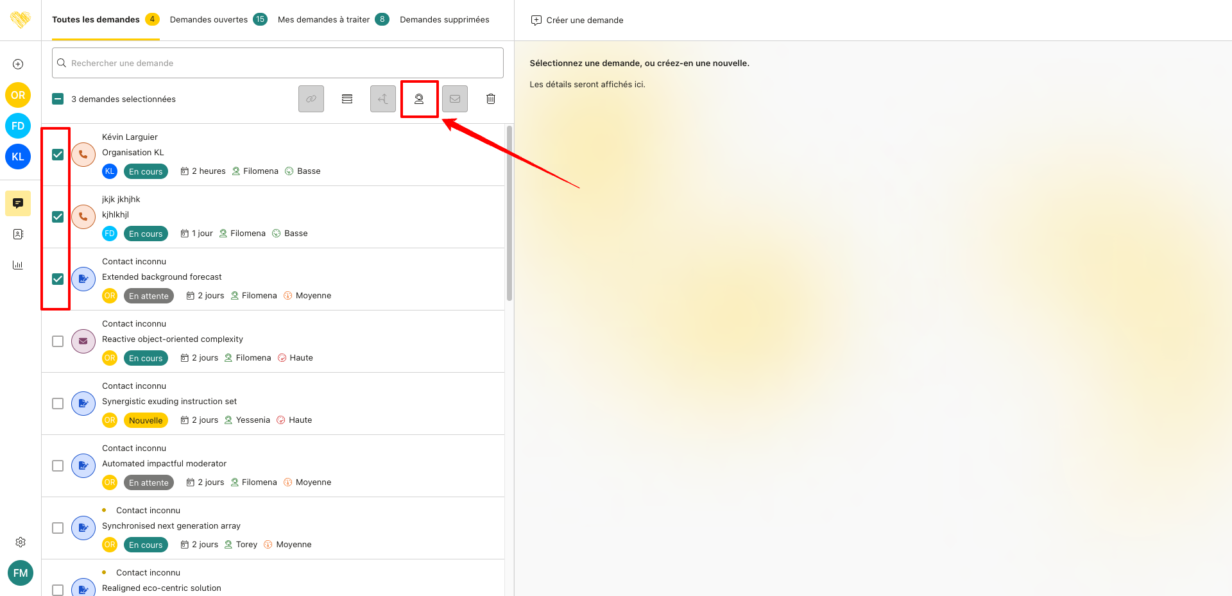Click the branching arrows icon in selection toolbar

pos(383,99)
